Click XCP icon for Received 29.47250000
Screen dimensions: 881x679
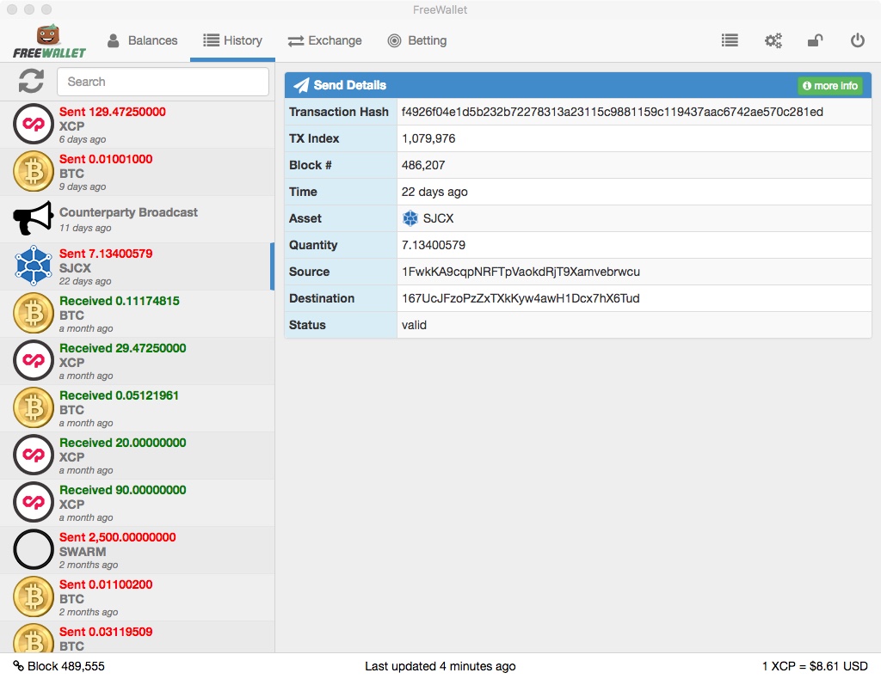pyautogui.click(x=34, y=360)
